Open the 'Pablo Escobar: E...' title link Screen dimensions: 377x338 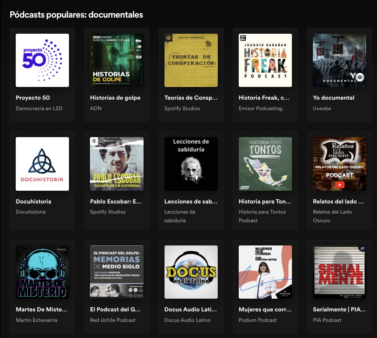[116, 202]
